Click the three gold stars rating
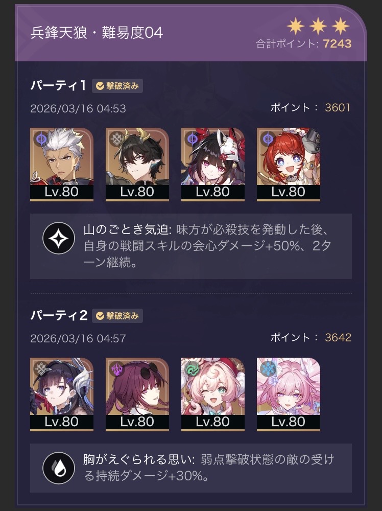The width and height of the screenshot is (382, 511). click(318, 27)
